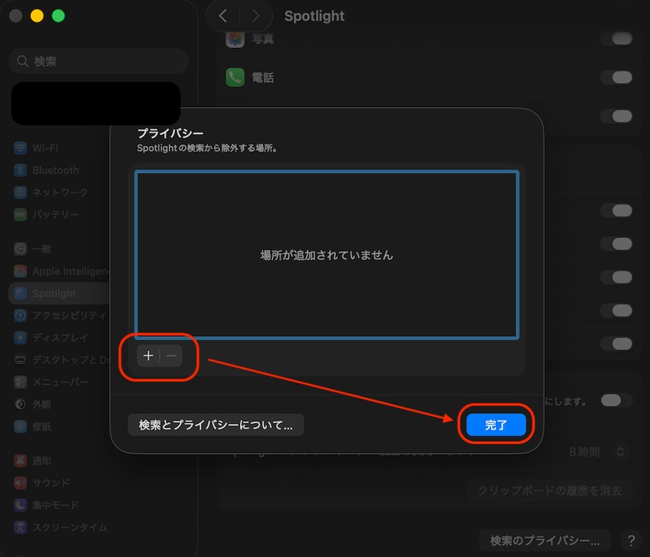
Task: Open バッテリー settings in the sidebar
Action: coord(60,214)
